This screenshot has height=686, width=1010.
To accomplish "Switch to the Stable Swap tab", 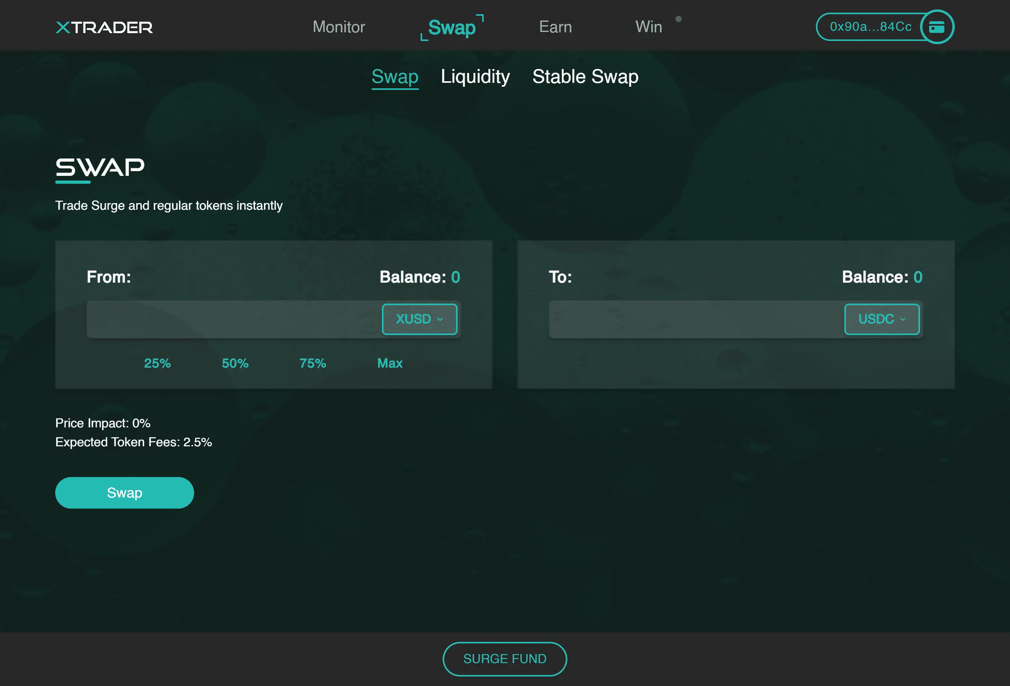I will (585, 77).
